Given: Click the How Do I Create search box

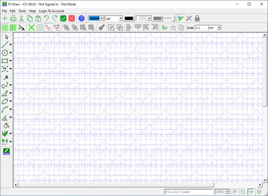Looking at the screenshot, I should (x=189, y=192).
